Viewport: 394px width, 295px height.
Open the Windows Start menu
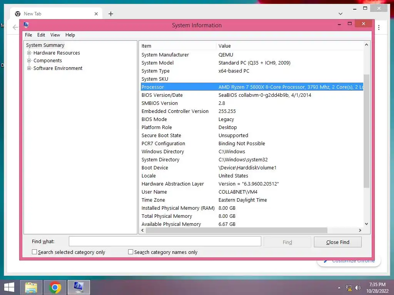click(x=9, y=287)
